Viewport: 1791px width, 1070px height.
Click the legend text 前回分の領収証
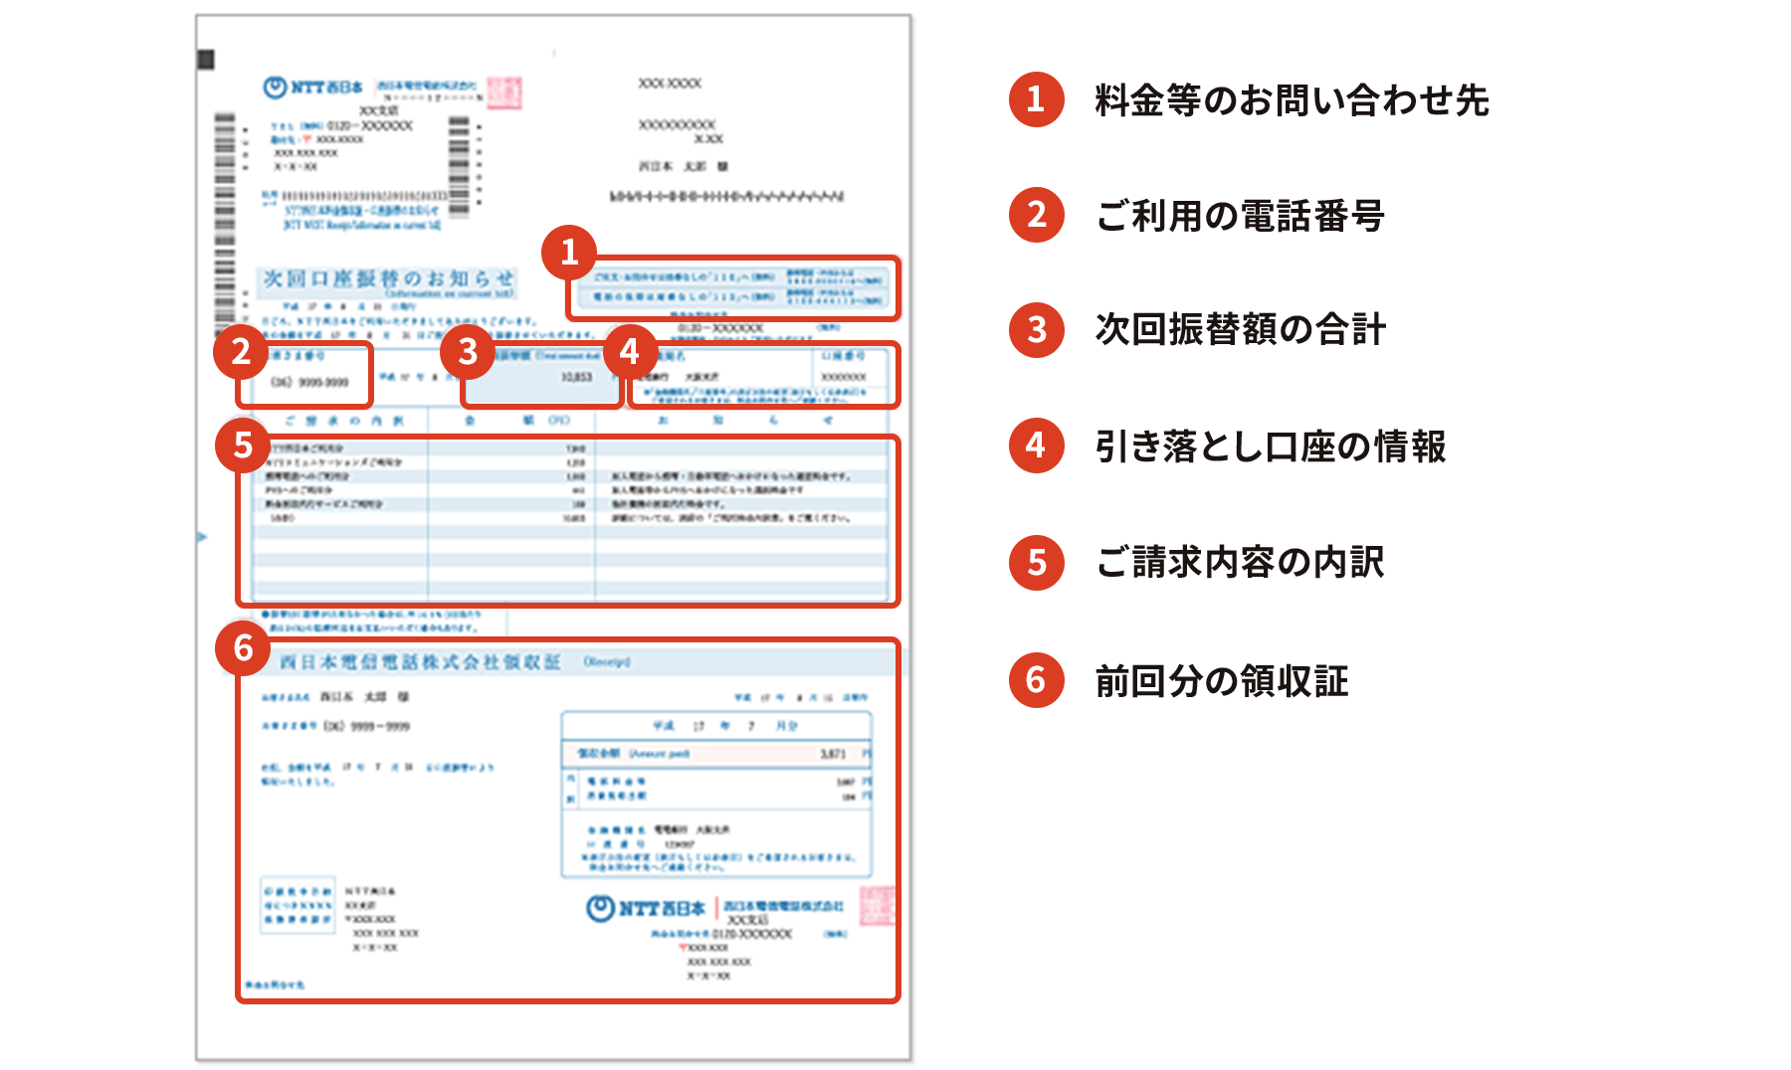[1222, 681]
